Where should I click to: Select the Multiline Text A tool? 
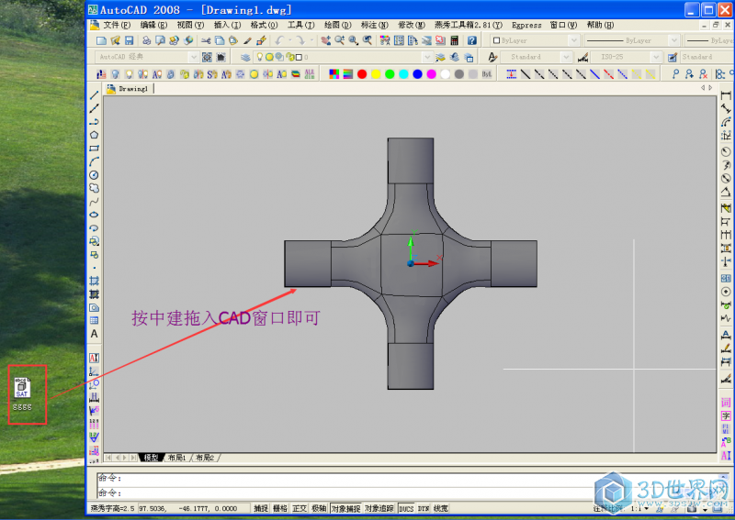[x=95, y=334]
